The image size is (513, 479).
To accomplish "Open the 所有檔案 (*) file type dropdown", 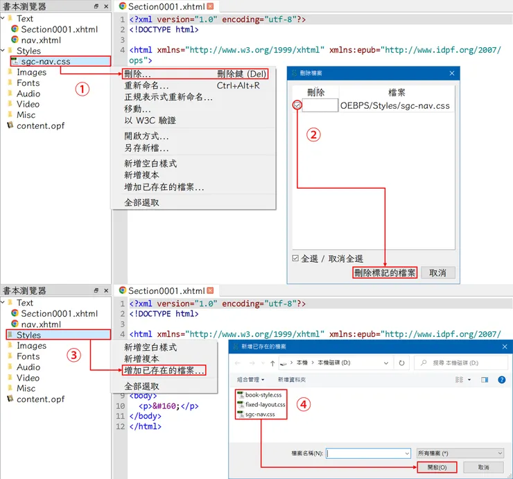I will (460, 453).
